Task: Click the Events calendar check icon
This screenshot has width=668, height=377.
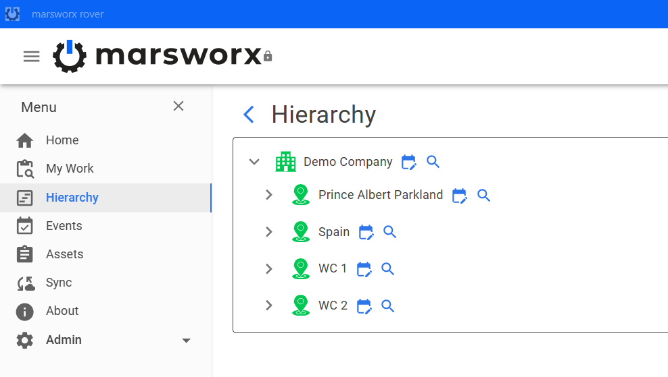Action: coord(25,226)
